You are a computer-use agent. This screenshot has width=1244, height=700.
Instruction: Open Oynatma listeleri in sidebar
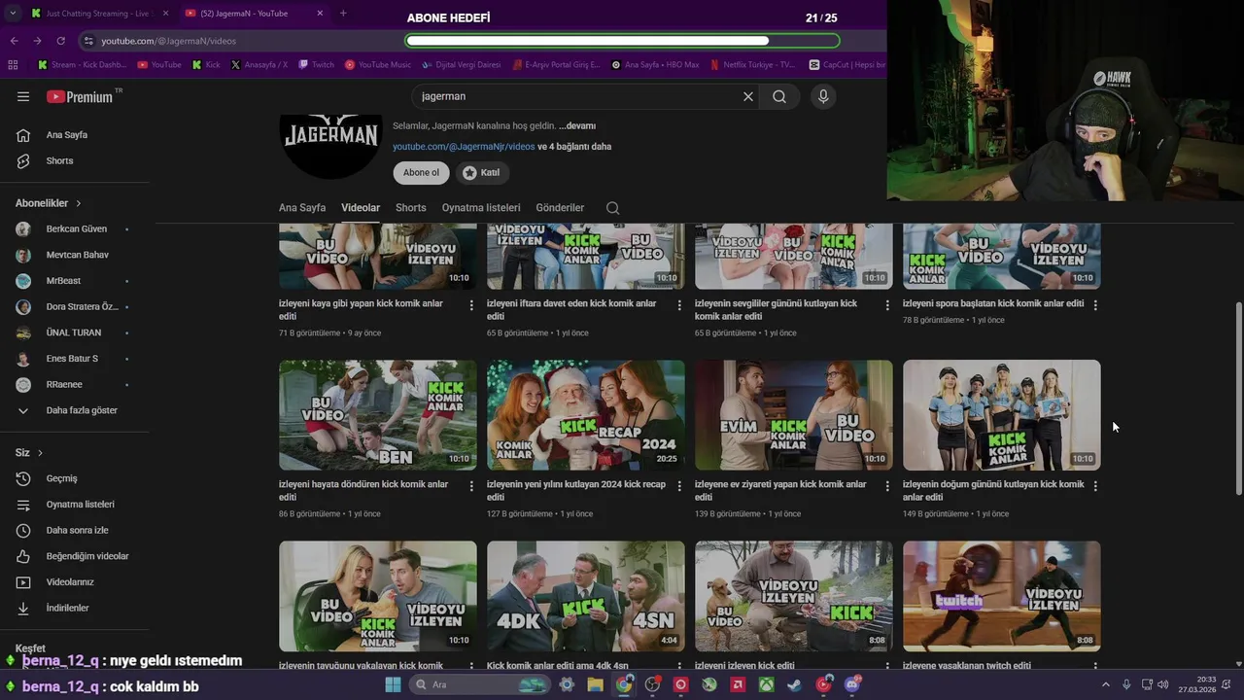[x=78, y=505]
